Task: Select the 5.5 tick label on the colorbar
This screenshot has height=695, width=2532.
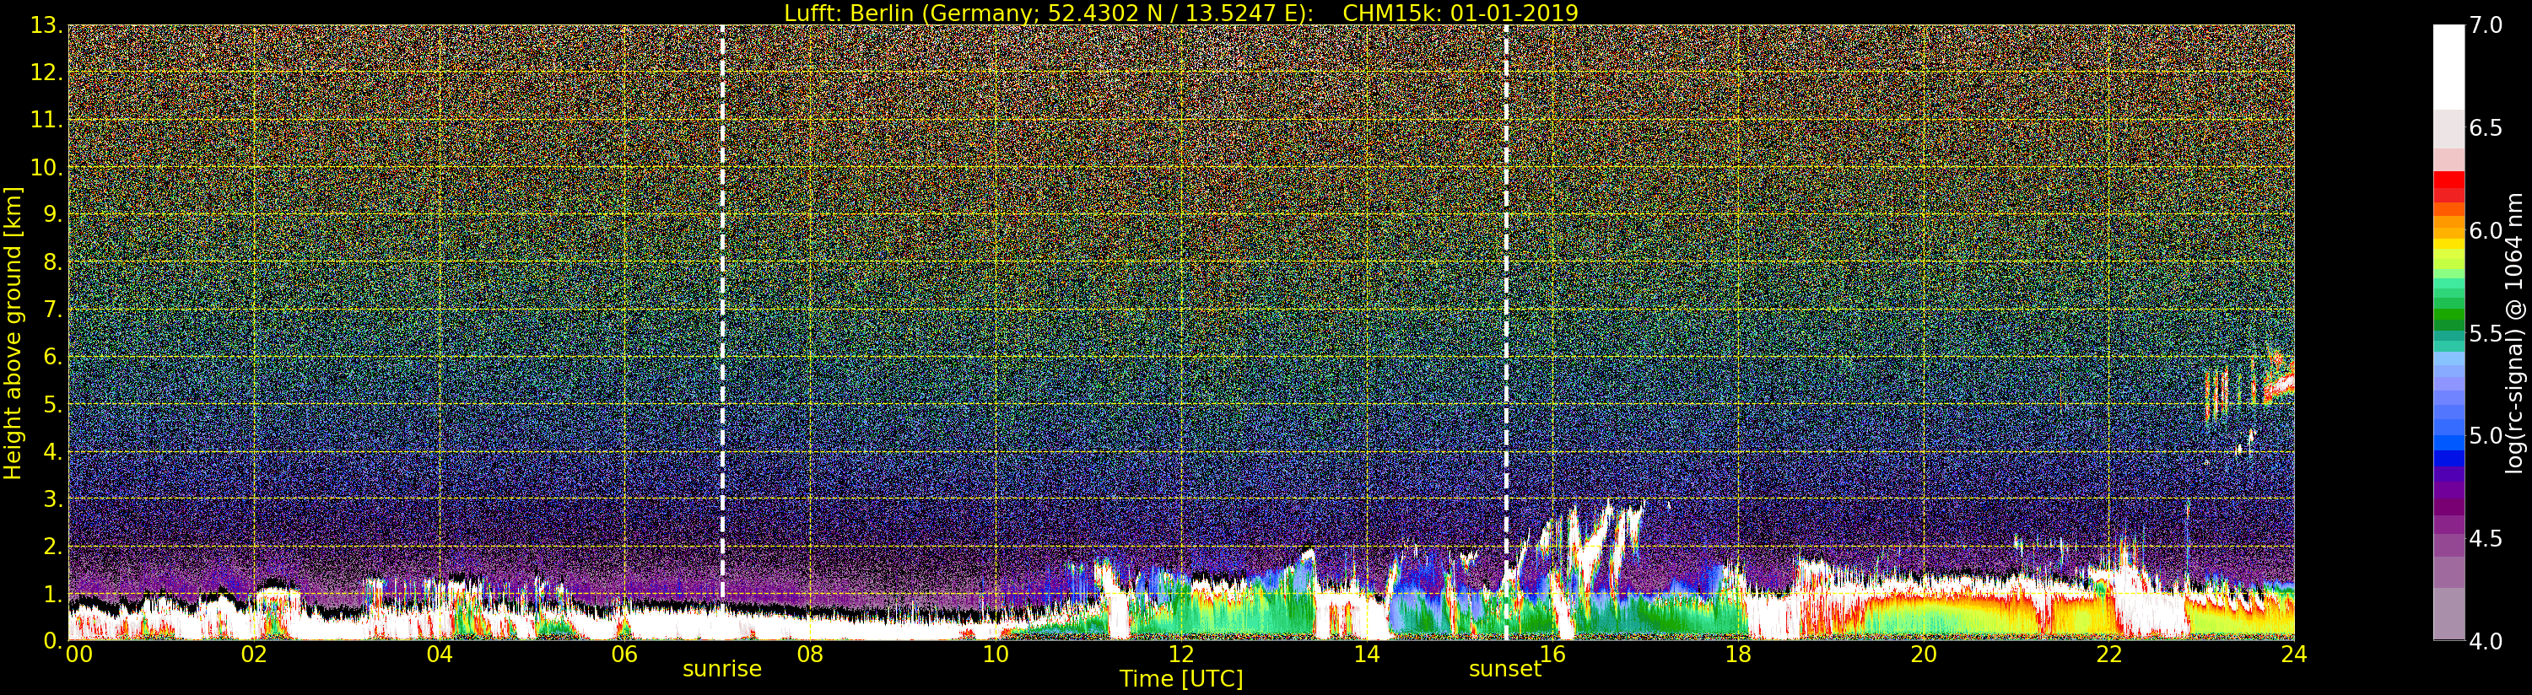Action: point(2486,334)
